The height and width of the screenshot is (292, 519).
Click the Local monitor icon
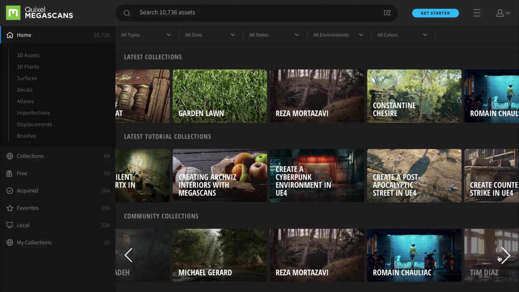click(x=10, y=225)
